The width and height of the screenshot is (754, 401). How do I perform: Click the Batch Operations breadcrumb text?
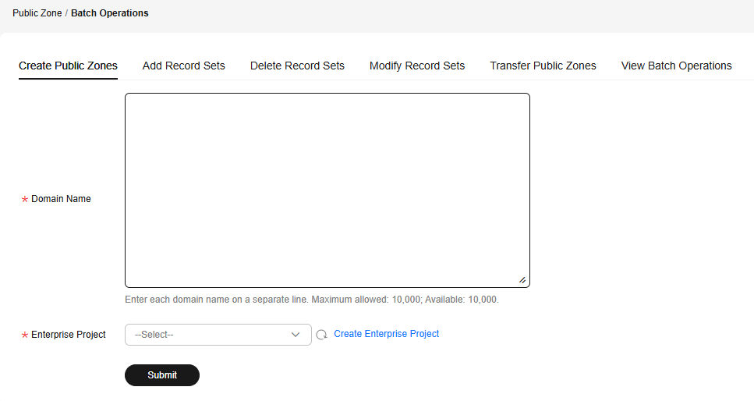coord(110,13)
